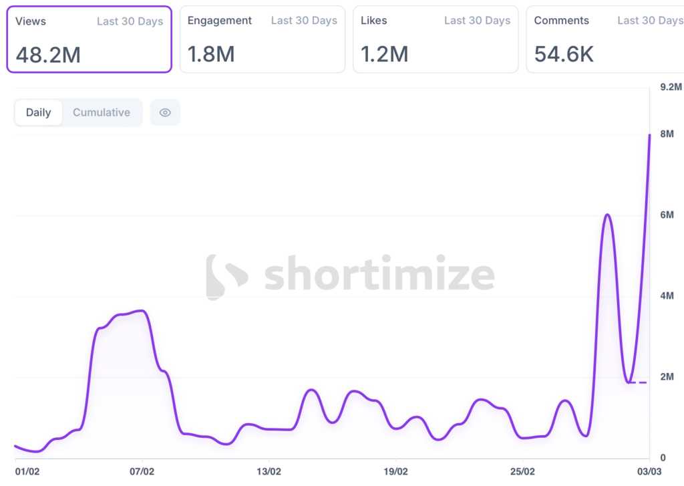Click the shortimize watermark text
684x486 pixels.
pyautogui.click(x=379, y=275)
